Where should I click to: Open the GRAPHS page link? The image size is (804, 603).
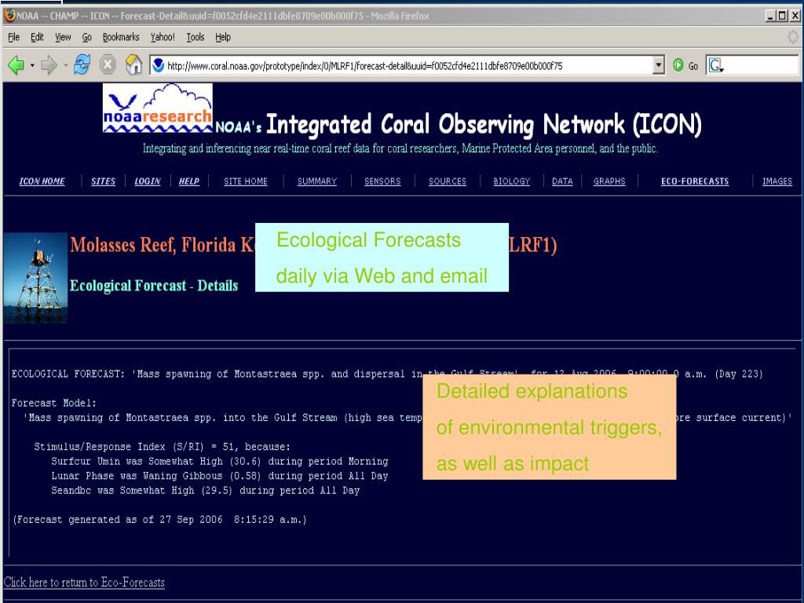click(x=609, y=181)
